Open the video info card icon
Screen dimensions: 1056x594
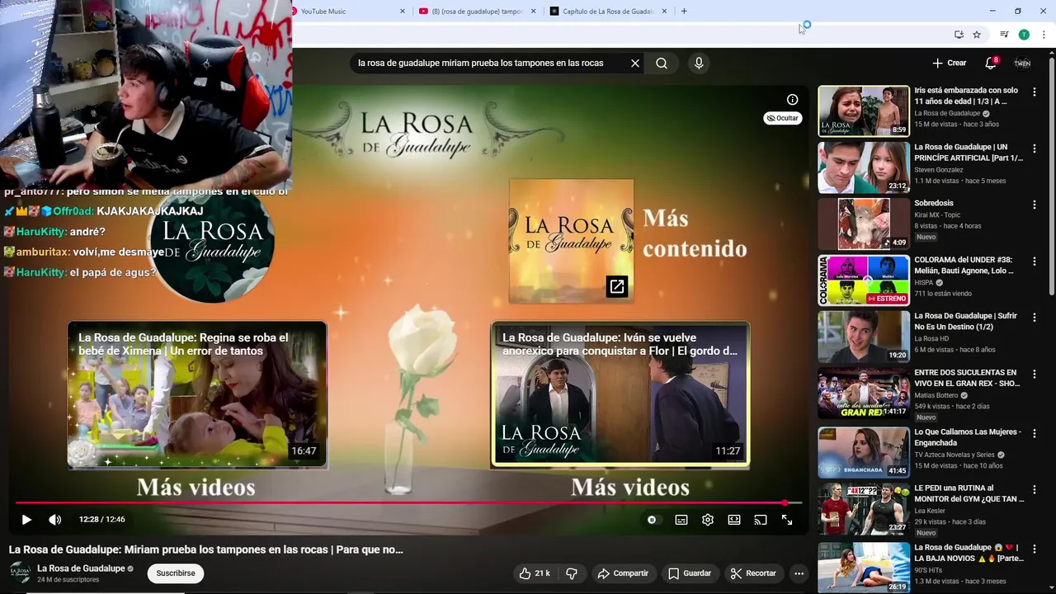tap(792, 100)
